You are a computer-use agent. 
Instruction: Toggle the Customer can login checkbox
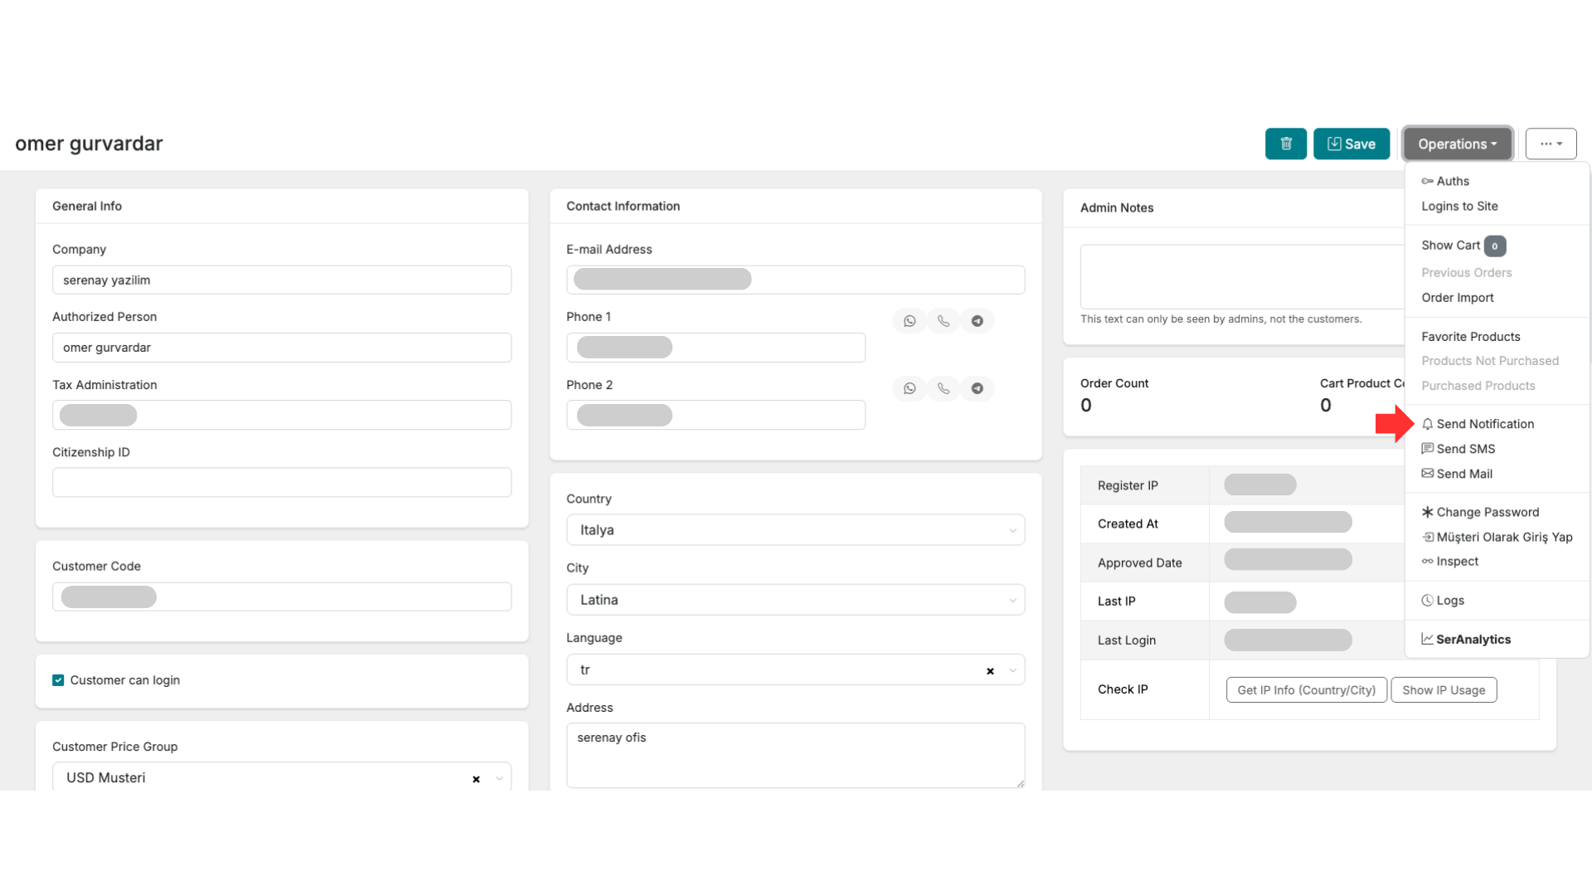[58, 680]
